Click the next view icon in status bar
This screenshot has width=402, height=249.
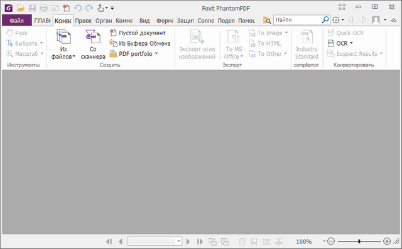pos(225,241)
